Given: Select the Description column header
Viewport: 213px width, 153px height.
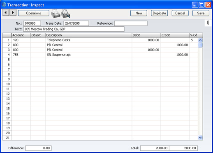Looking at the screenshot, I should 88,35.
